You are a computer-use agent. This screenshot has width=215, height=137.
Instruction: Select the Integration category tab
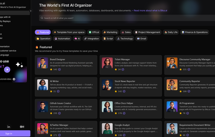coord(91,39)
